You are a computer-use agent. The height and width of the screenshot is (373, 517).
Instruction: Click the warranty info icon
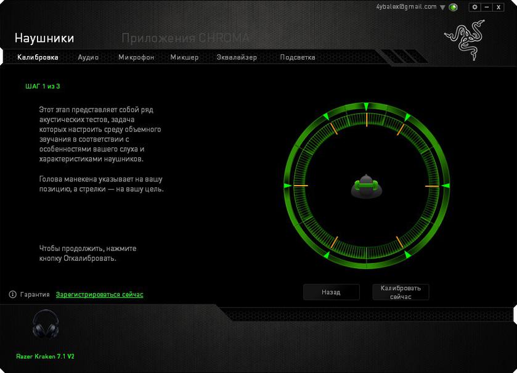tap(12, 295)
